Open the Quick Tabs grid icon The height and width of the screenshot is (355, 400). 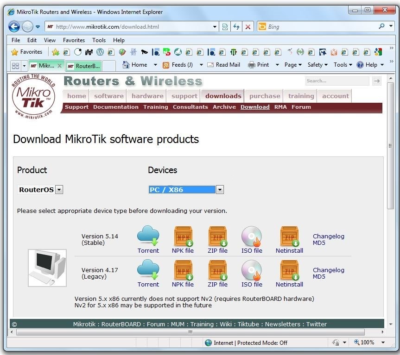coord(15,66)
